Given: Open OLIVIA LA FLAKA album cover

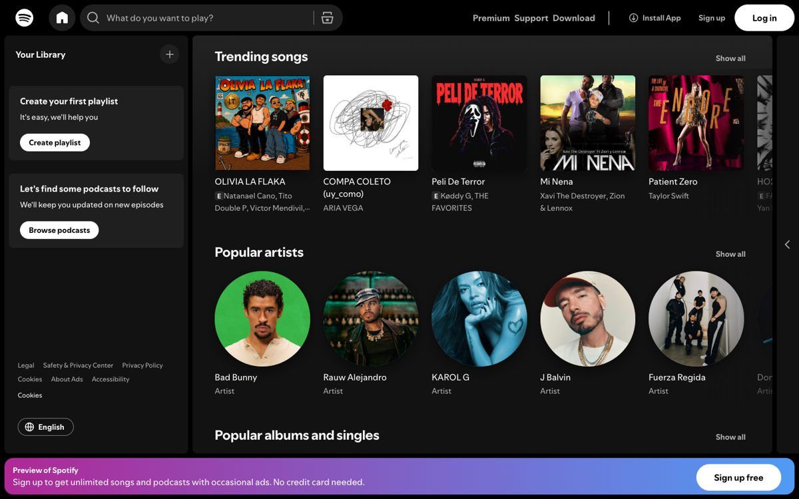Looking at the screenshot, I should tap(262, 123).
